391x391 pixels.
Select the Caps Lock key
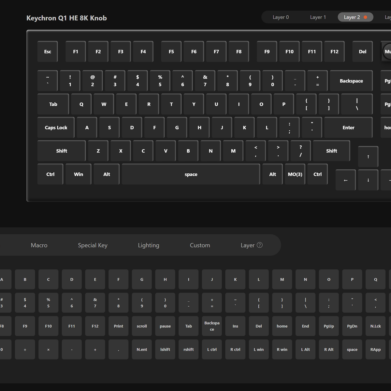pyautogui.click(x=56, y=128)
